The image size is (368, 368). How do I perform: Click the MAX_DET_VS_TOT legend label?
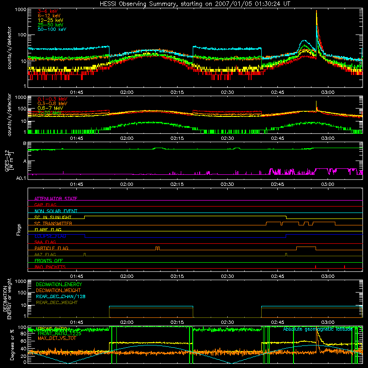(x=57, y=338)
